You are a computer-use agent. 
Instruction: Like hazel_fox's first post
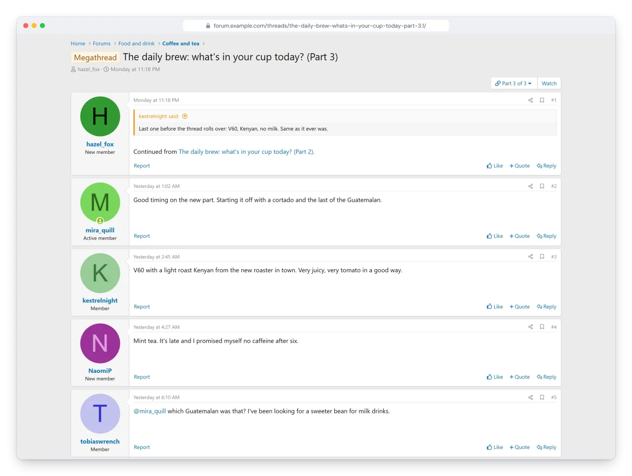(x=495, y=166)
